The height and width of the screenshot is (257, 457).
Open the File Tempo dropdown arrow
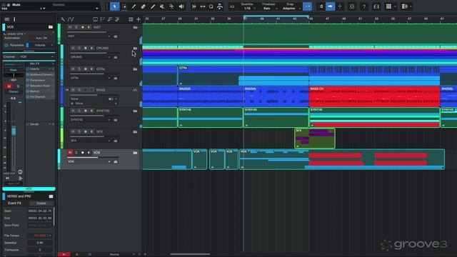click(x=50, y=236)
